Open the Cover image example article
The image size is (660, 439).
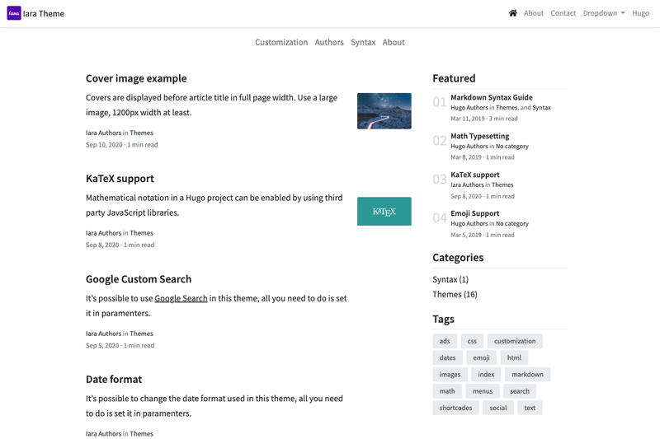pos(136,78)
